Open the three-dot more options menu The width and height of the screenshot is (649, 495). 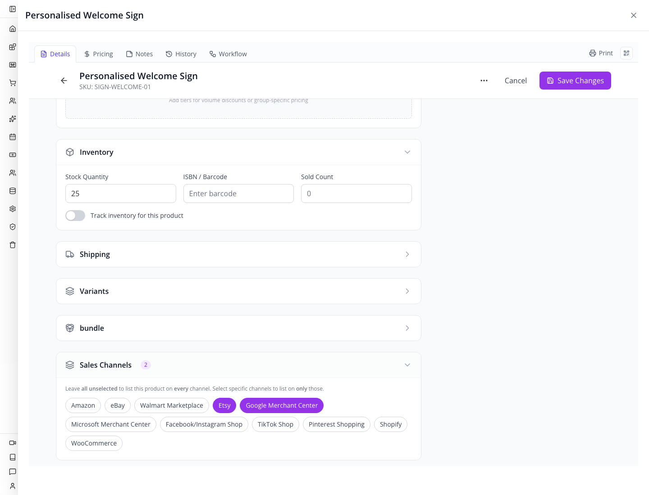click(x=484, y=81)
